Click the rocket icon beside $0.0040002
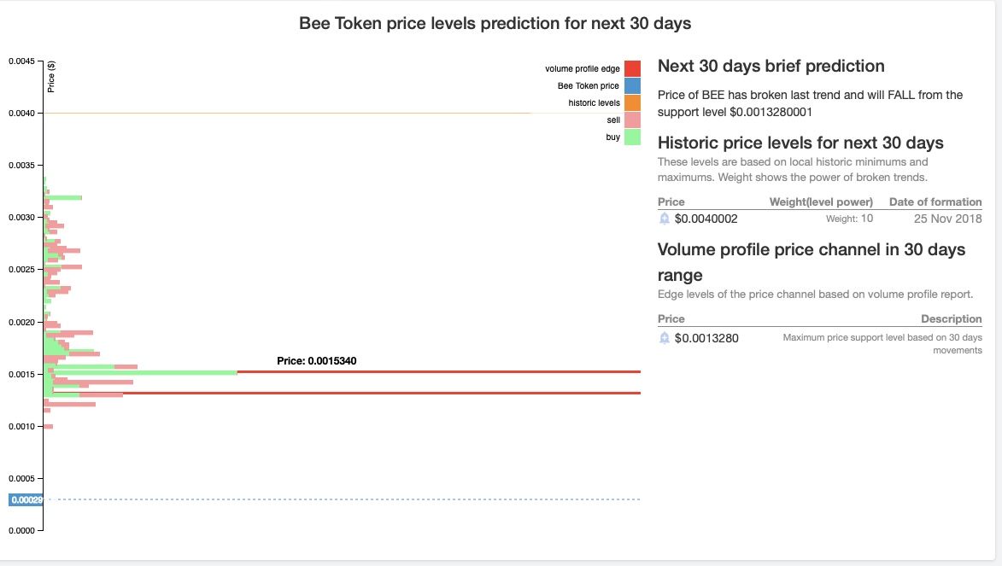 [x=665, y=219]
